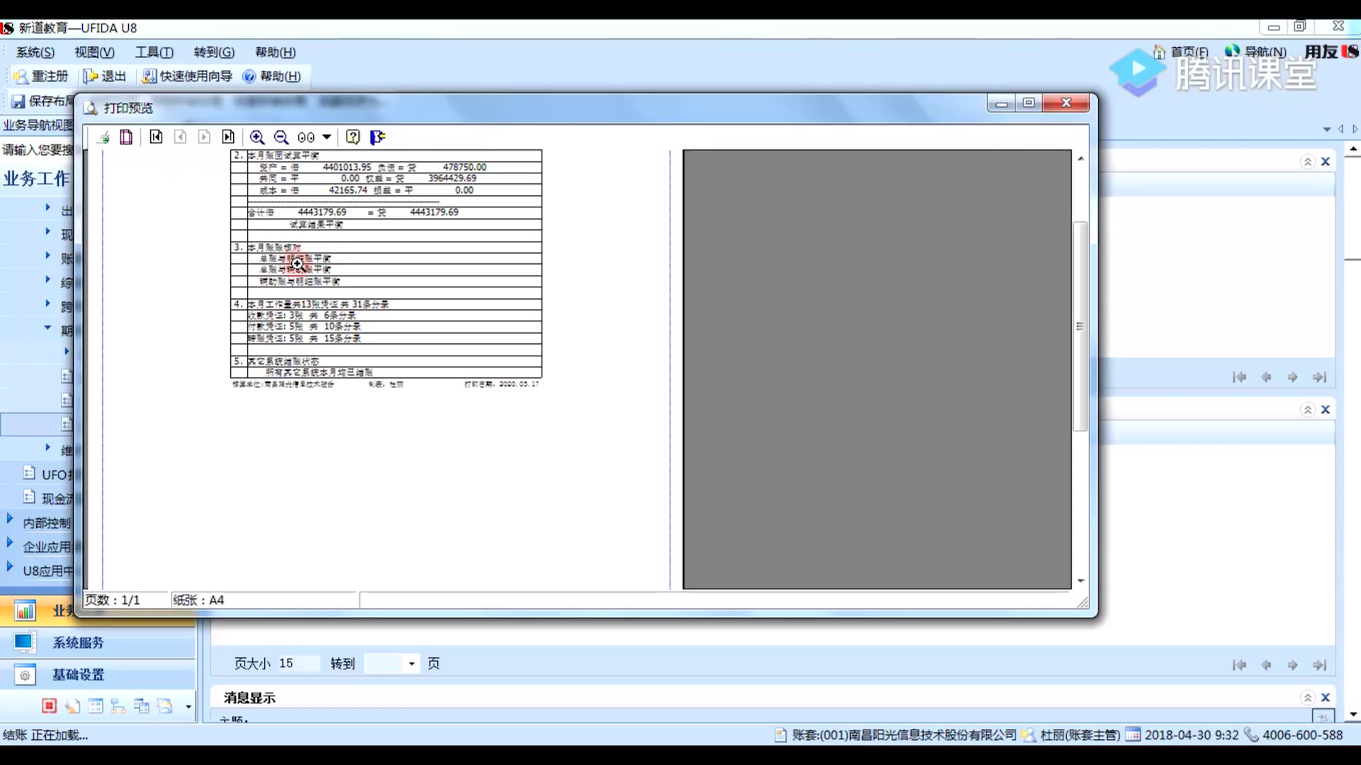The width and height of the screenshot is (1361, 765).
Task: Click the preview scrollbar up arrow
Action: 1081,159
